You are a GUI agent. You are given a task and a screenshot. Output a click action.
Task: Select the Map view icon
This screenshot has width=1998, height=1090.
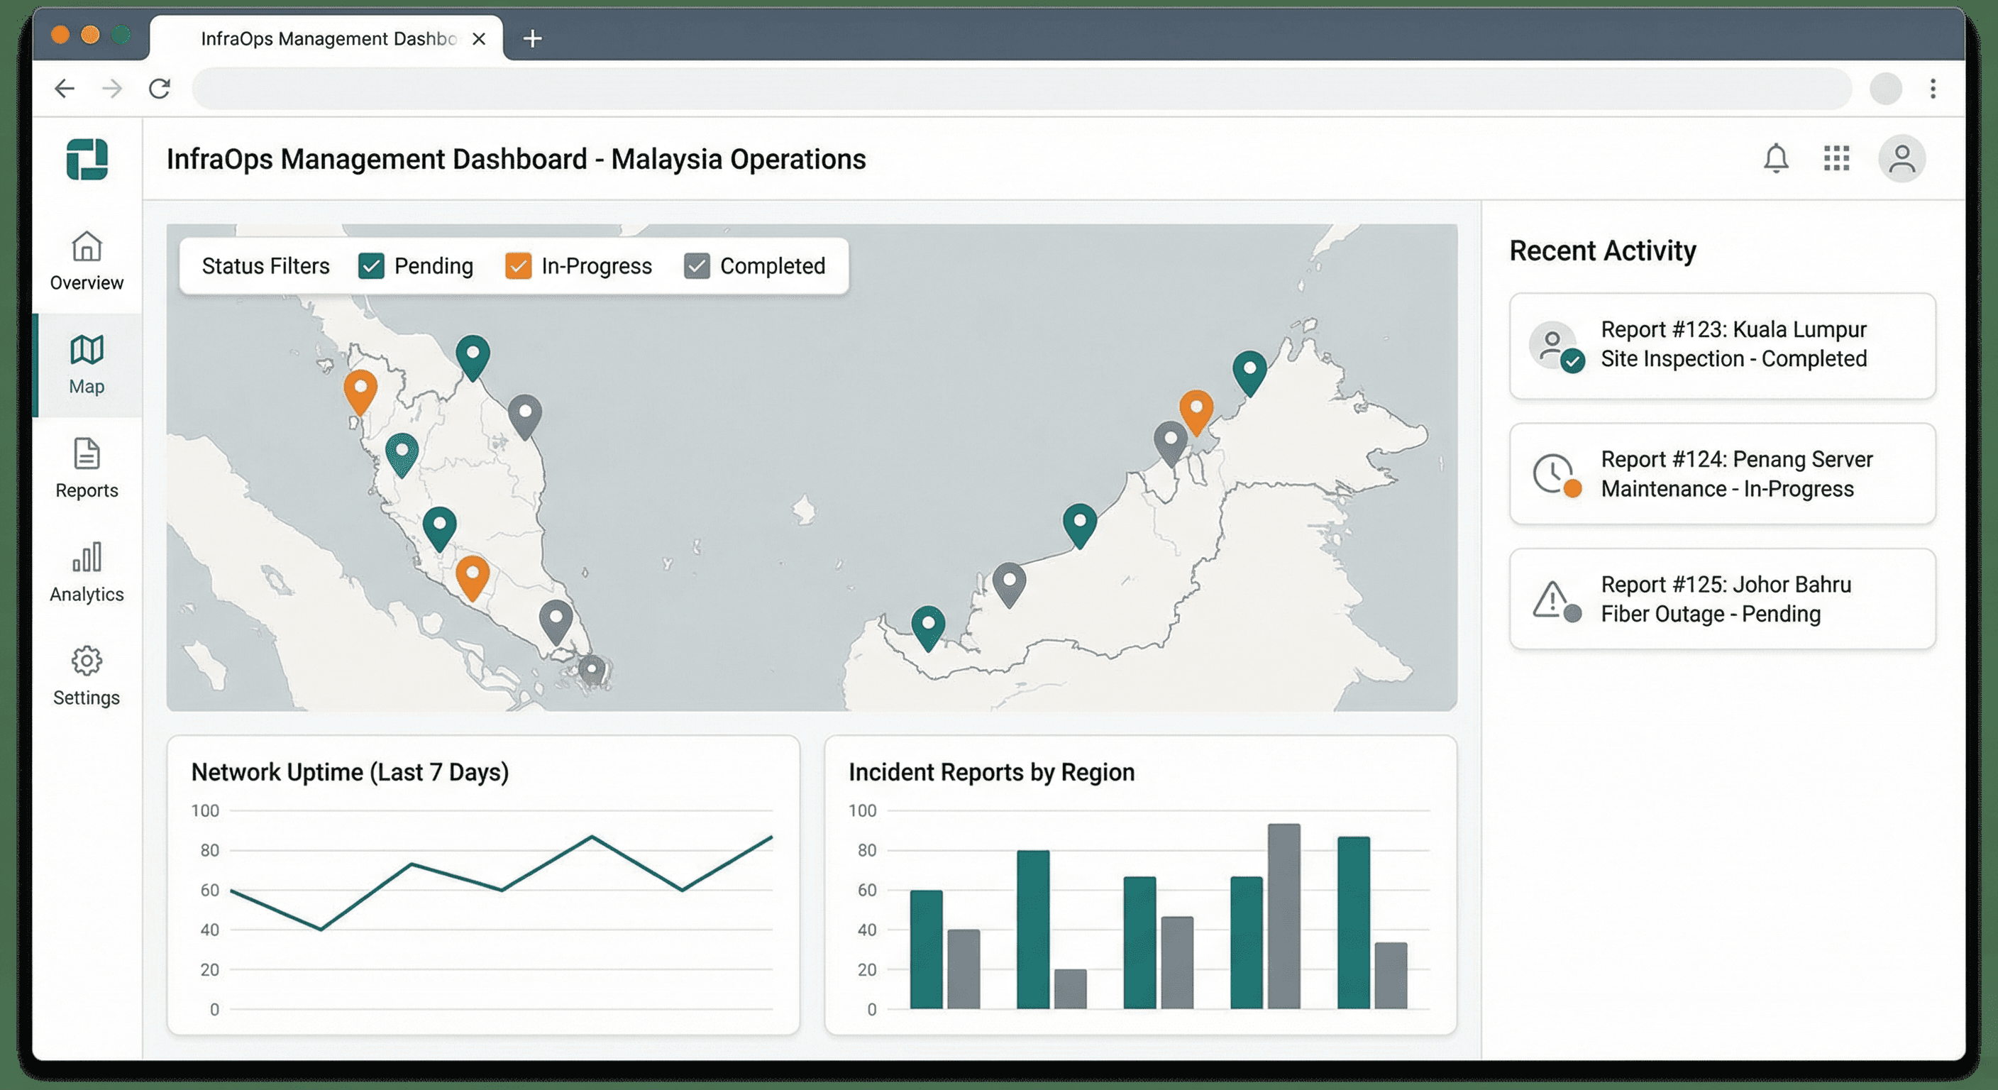tap(86, 365)
